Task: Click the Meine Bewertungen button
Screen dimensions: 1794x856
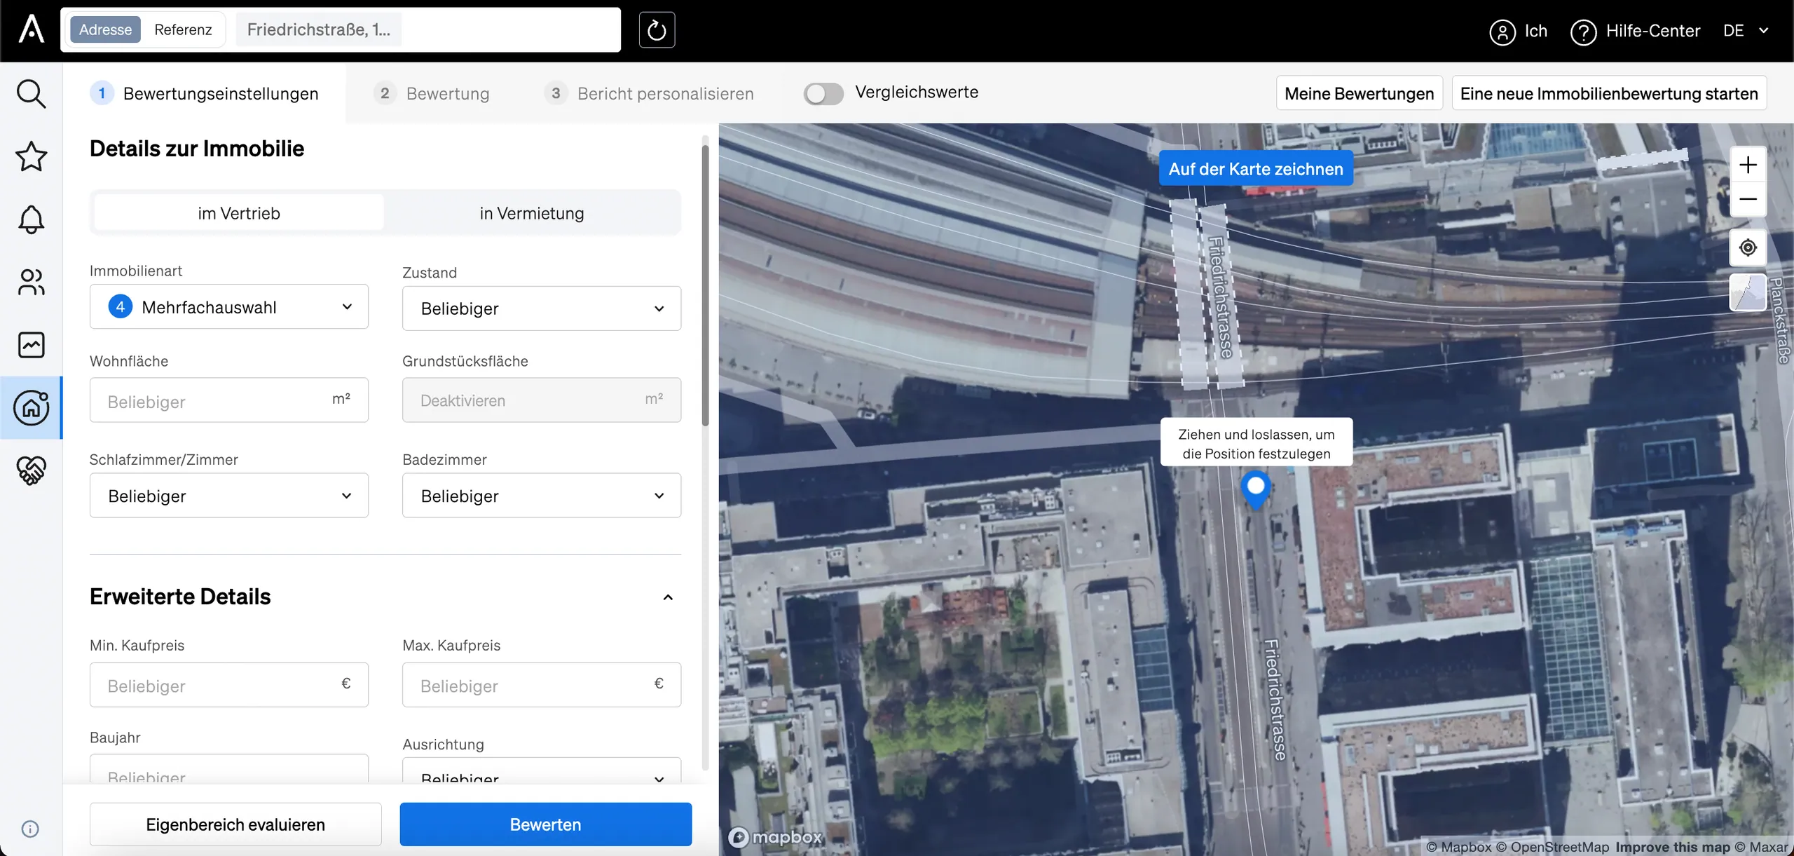Action: point(1359,93)
